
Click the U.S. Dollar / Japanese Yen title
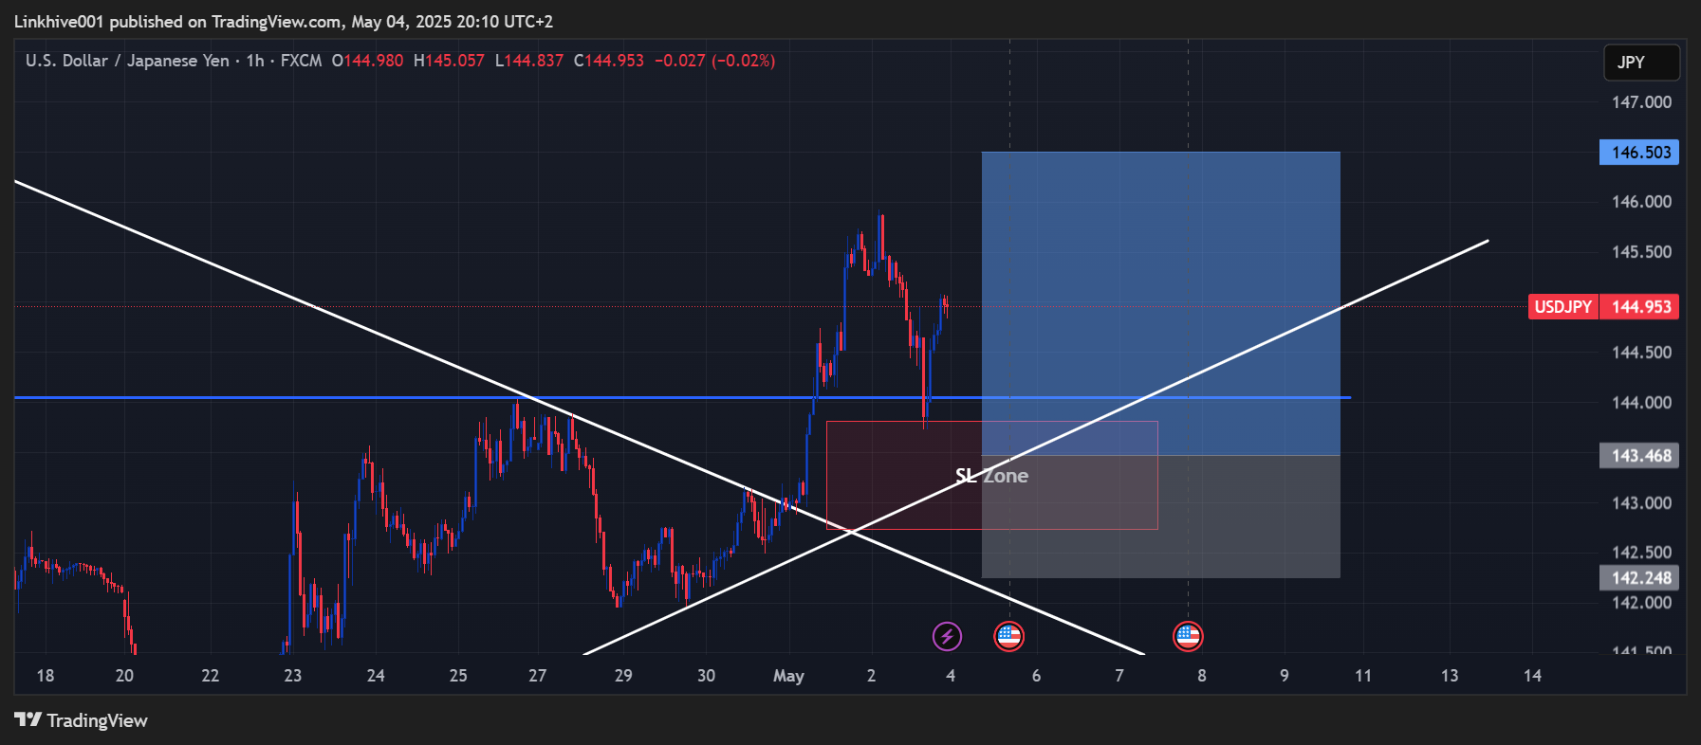[x=127, y=61]
